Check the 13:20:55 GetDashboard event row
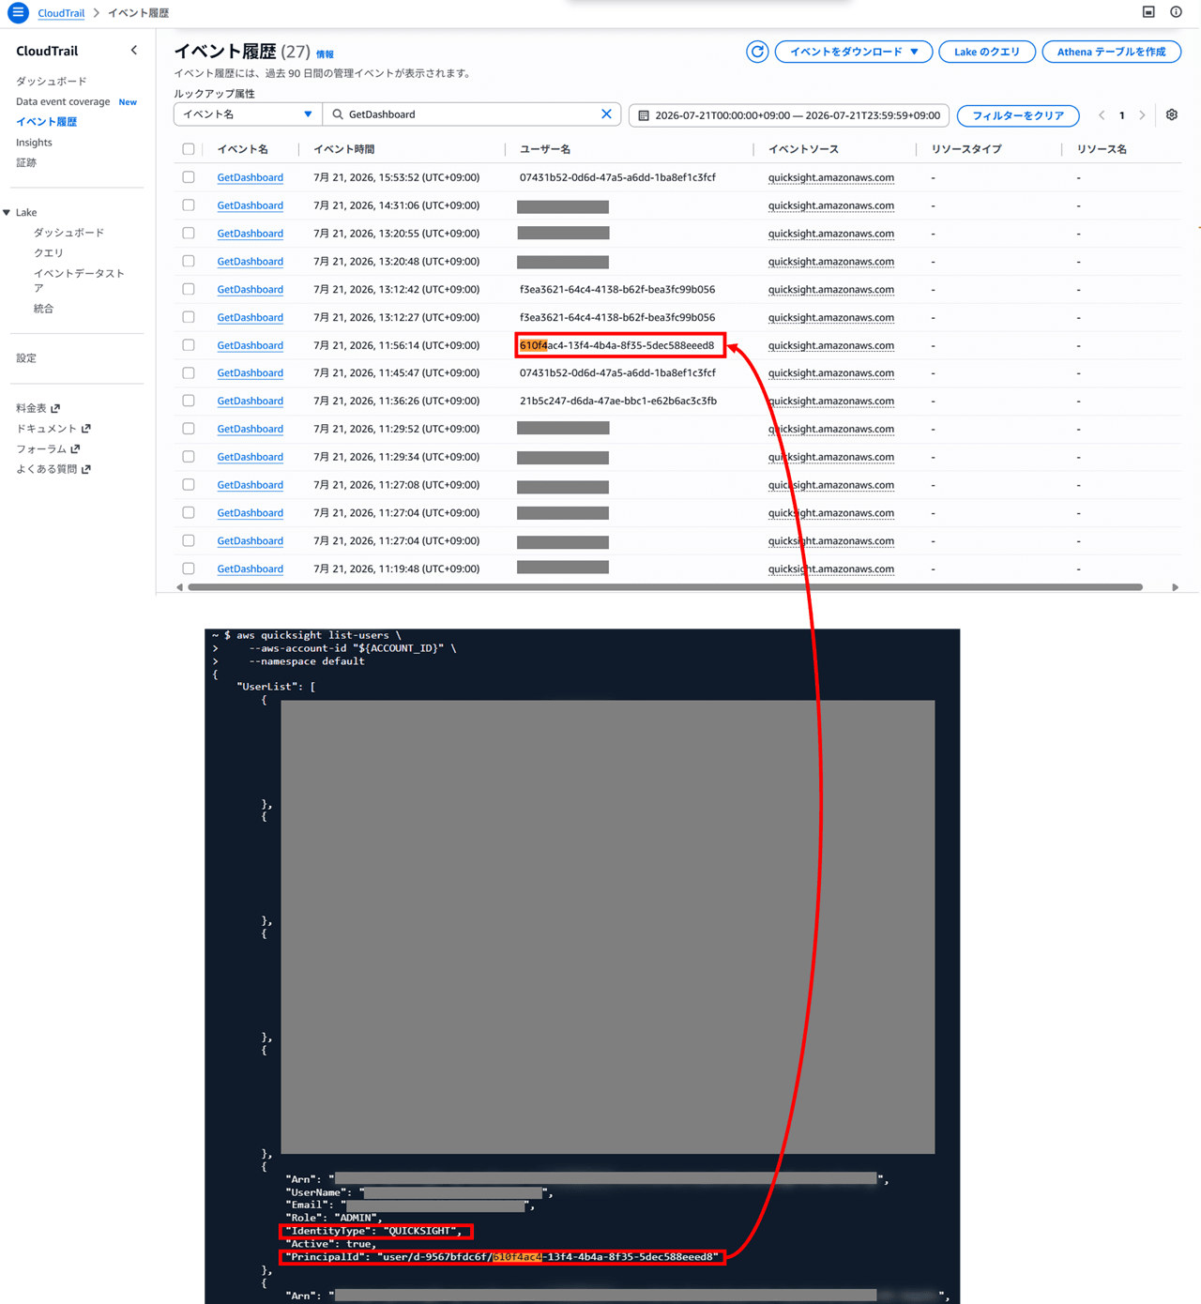Viewport: 1201px width, 1304px height. point(189,234)
